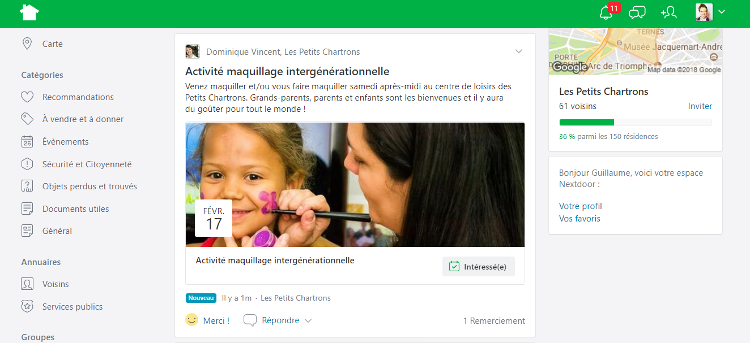Screen dimensions: 750x343
Task: Expand the post options chevron
Action: [518, 51]
